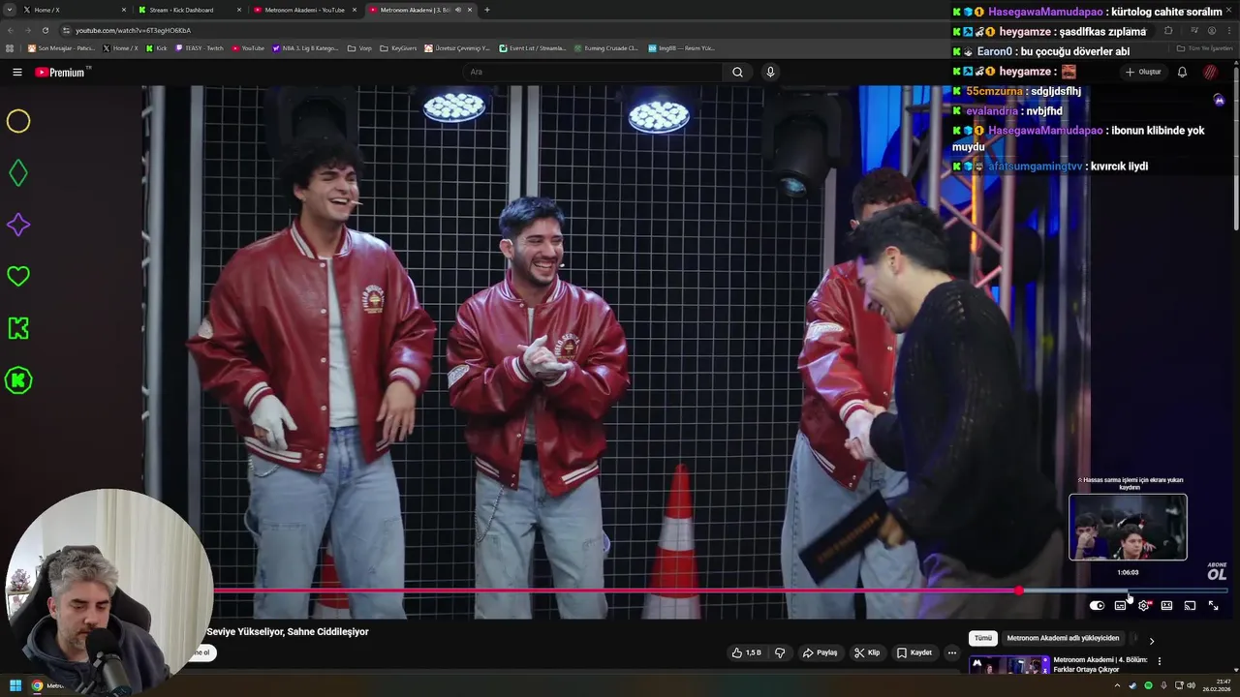1240x697 pixels.
Task: Click the search magnifier button
Action: point(737,72)
